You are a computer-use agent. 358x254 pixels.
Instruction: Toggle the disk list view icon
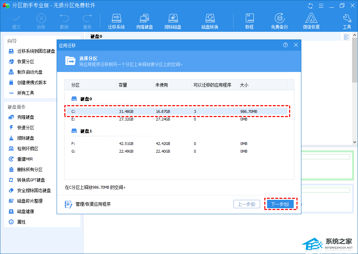[346, 37]
